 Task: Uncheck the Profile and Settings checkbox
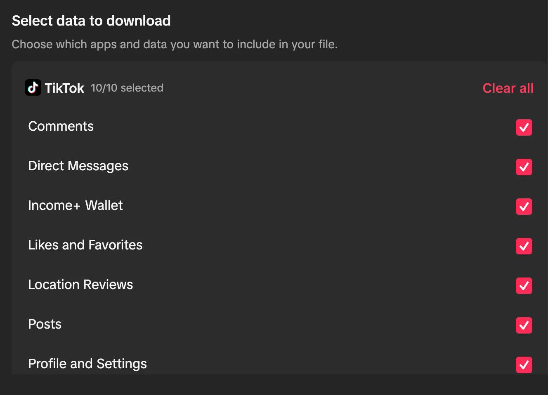(x=524, y=365)
